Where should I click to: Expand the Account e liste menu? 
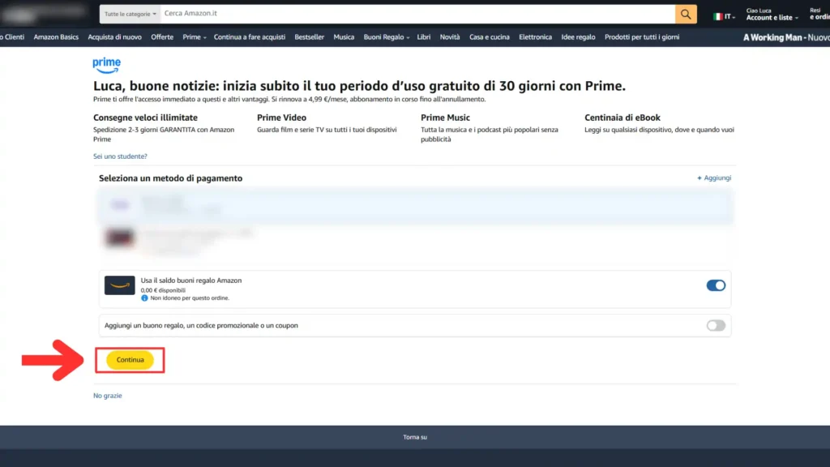(x=772, y=15)
